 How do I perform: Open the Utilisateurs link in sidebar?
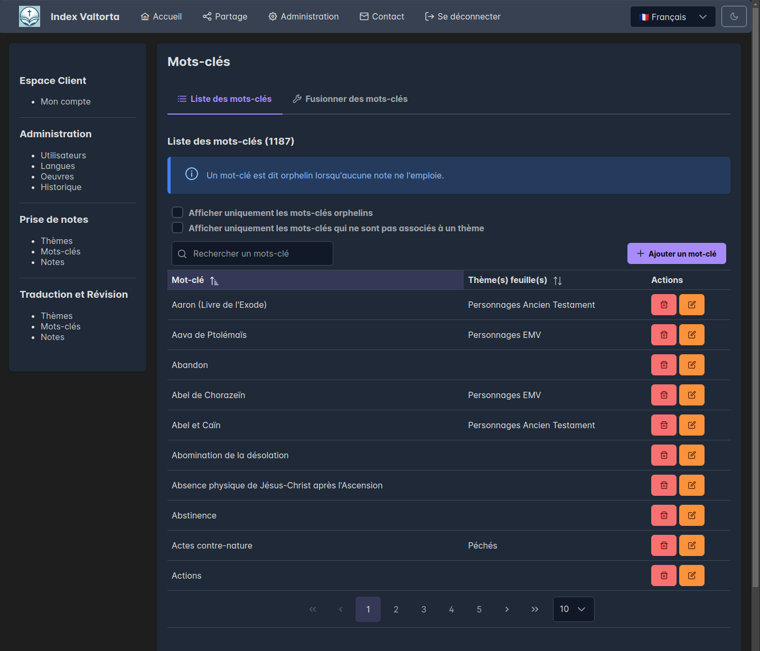pos(63,155)
